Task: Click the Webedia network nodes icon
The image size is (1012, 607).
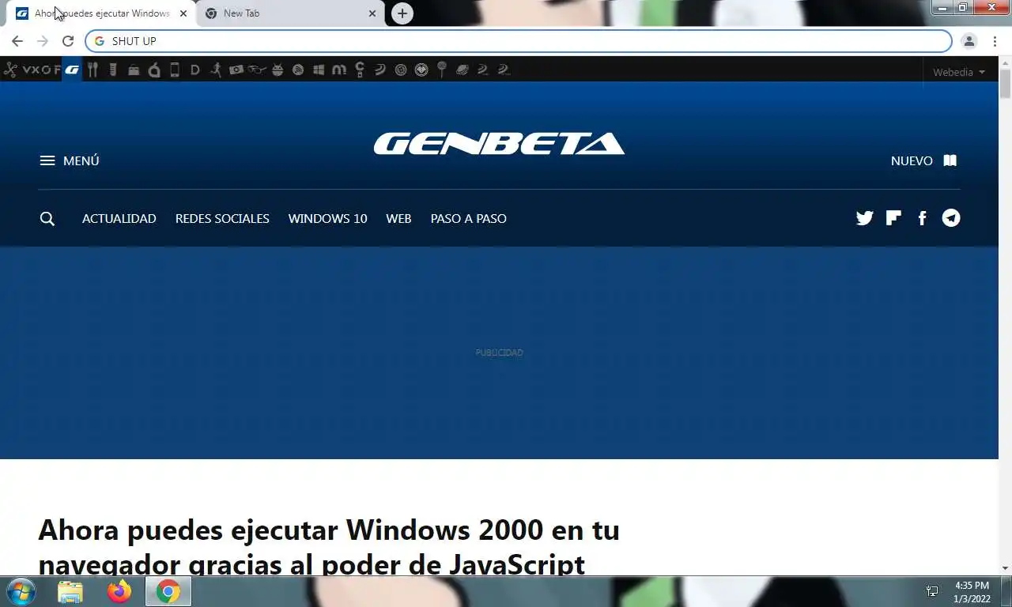Action: tap(9, 70)
